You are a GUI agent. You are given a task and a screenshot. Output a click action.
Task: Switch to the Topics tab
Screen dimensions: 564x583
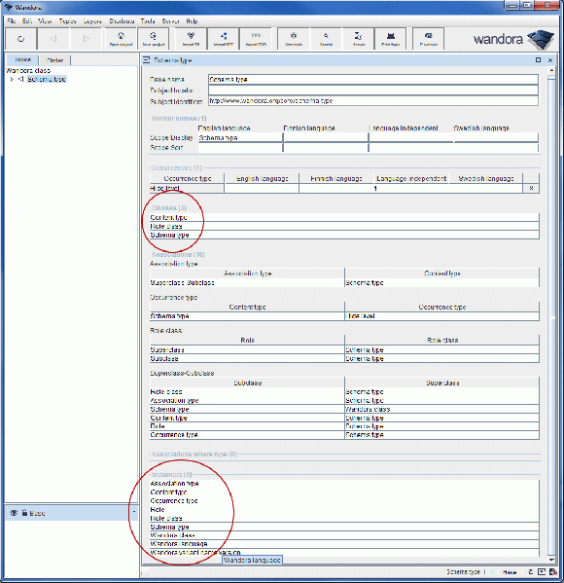coord(22,59)
